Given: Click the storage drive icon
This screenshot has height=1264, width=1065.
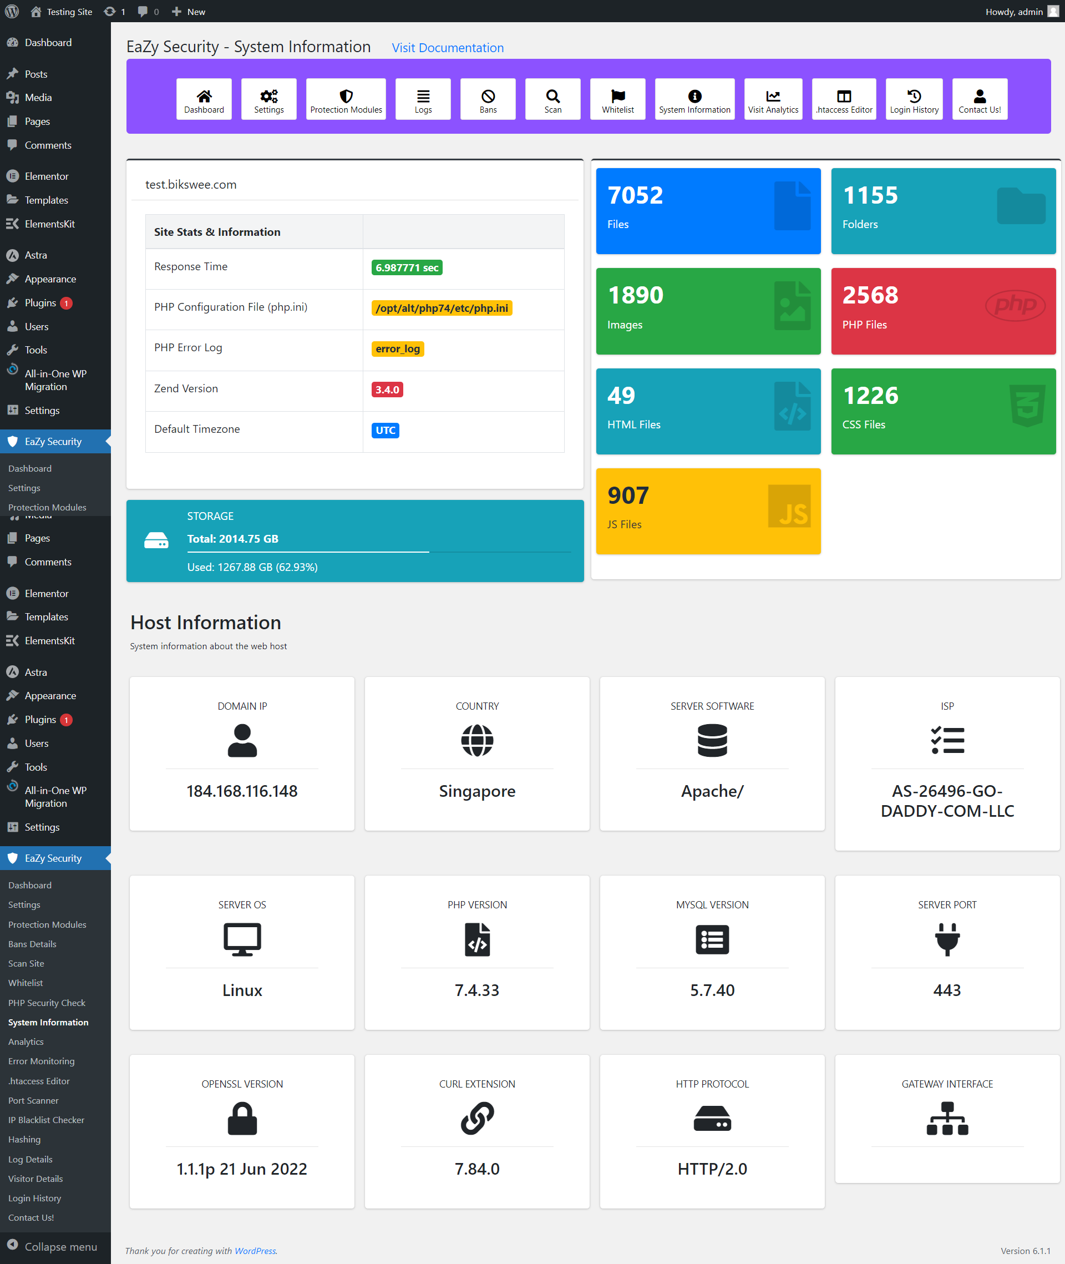Looking at the screenshot, I should coord(156,540).
